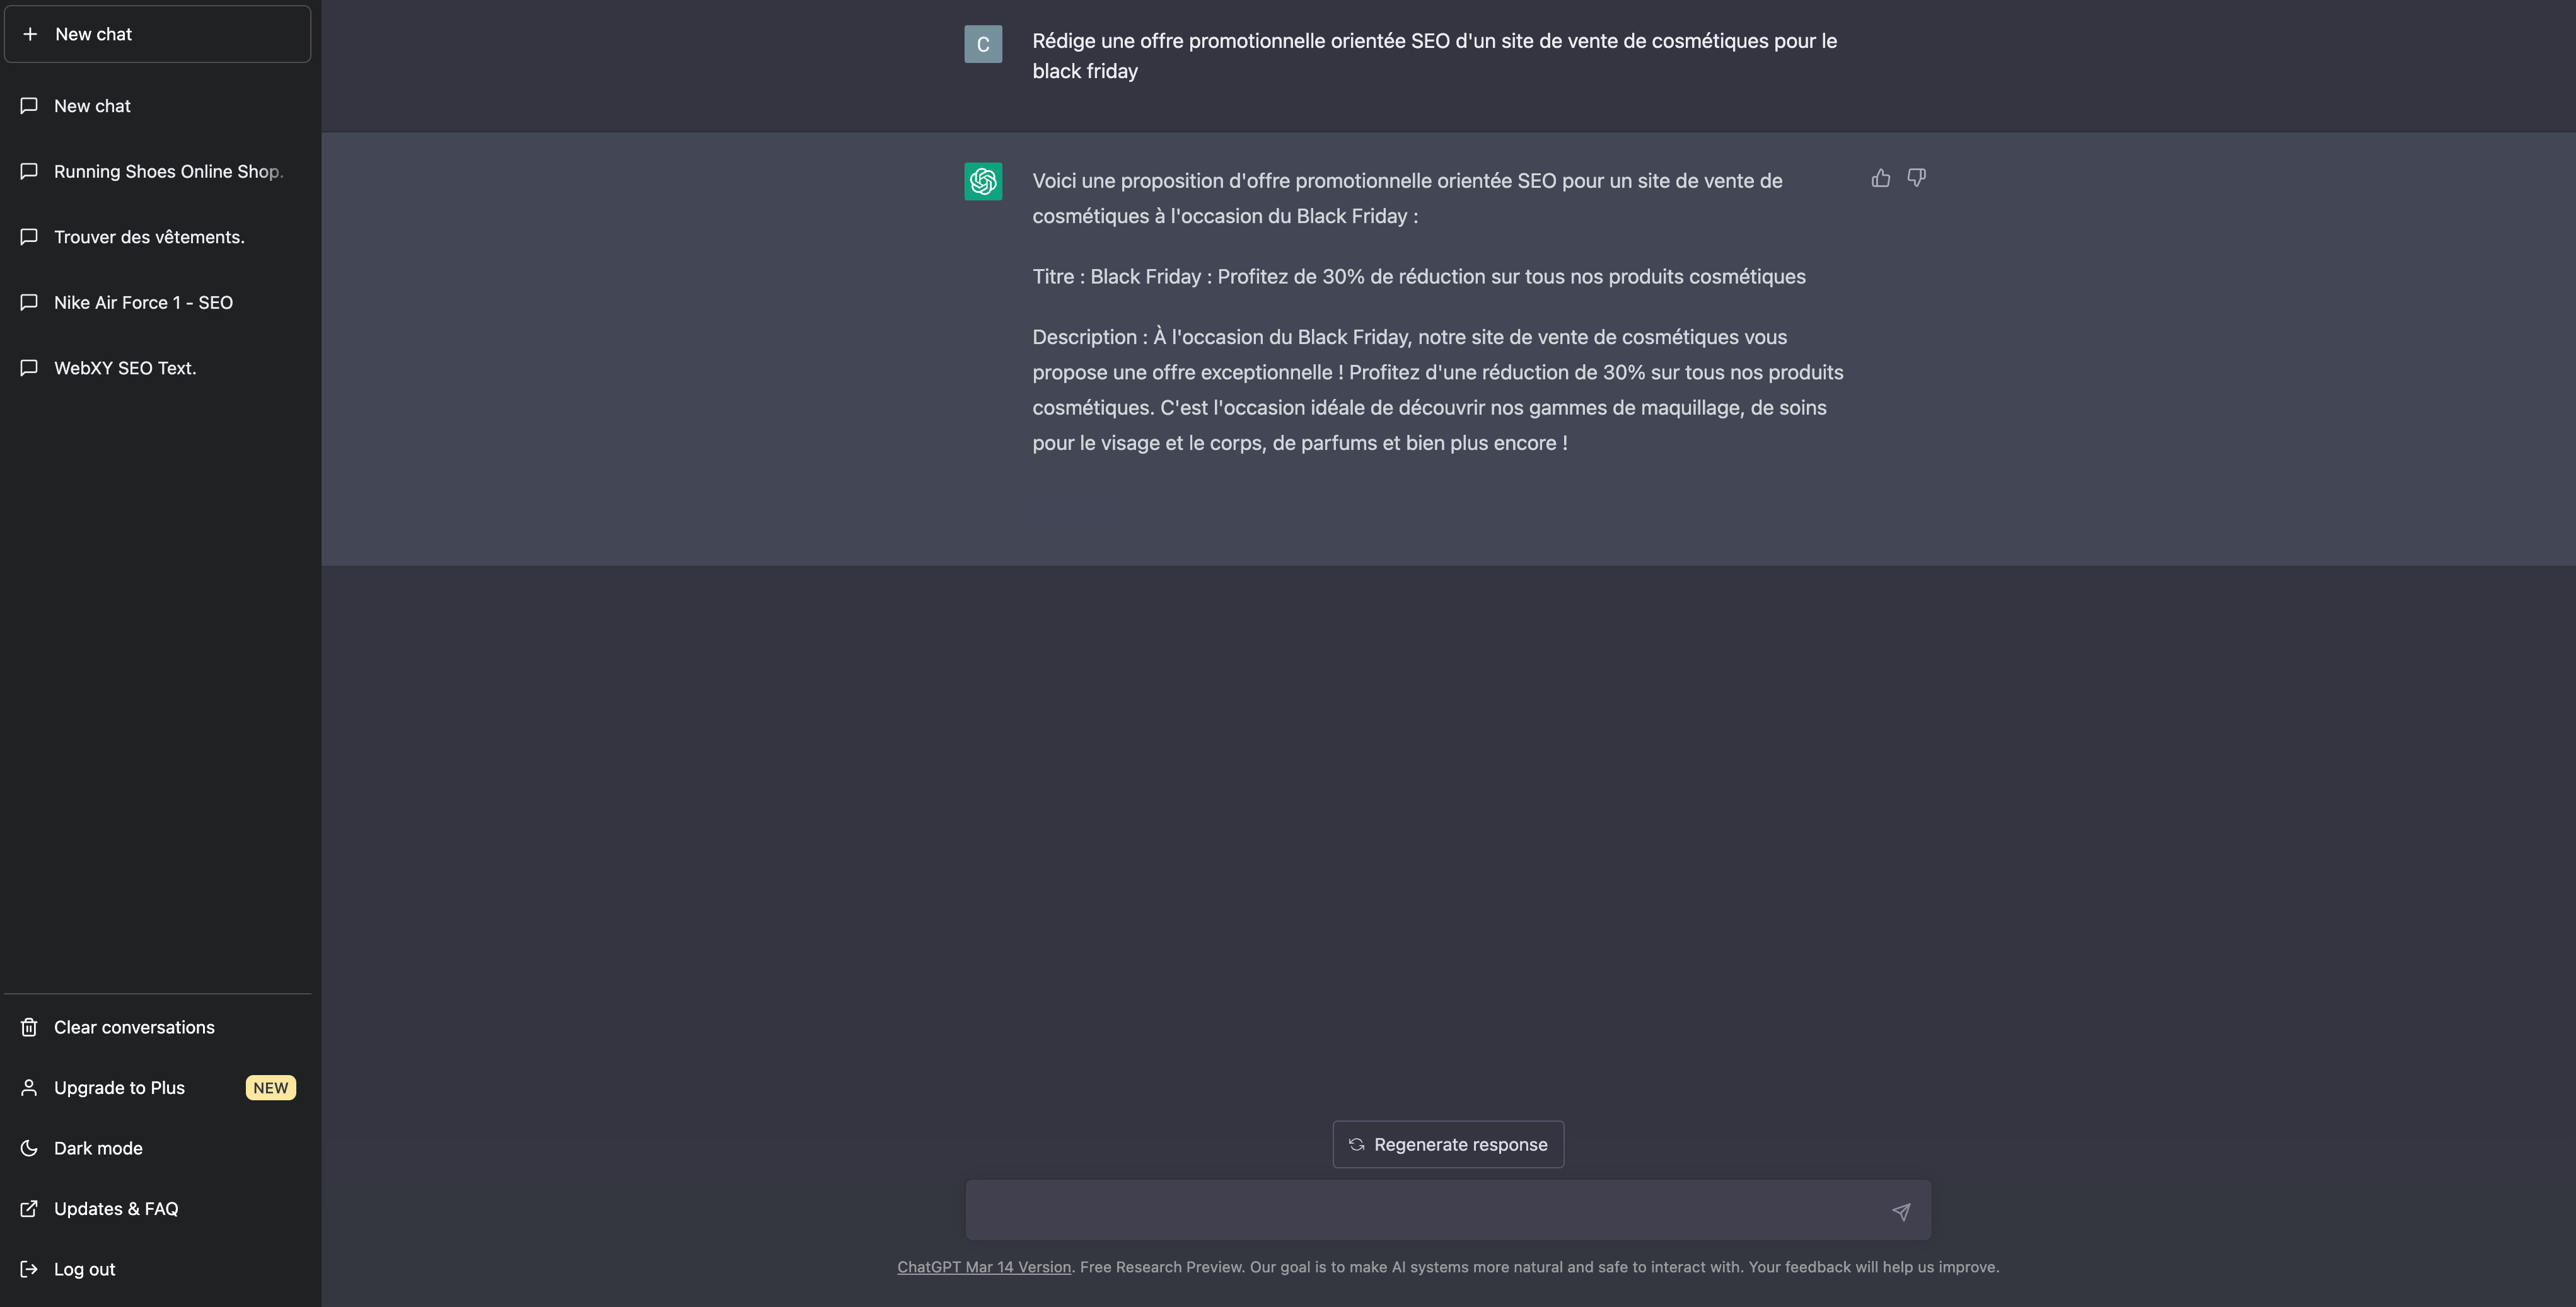Open Running Shoes Online Shop conversation
The image size is (2576, 1307).
(158, 171)
